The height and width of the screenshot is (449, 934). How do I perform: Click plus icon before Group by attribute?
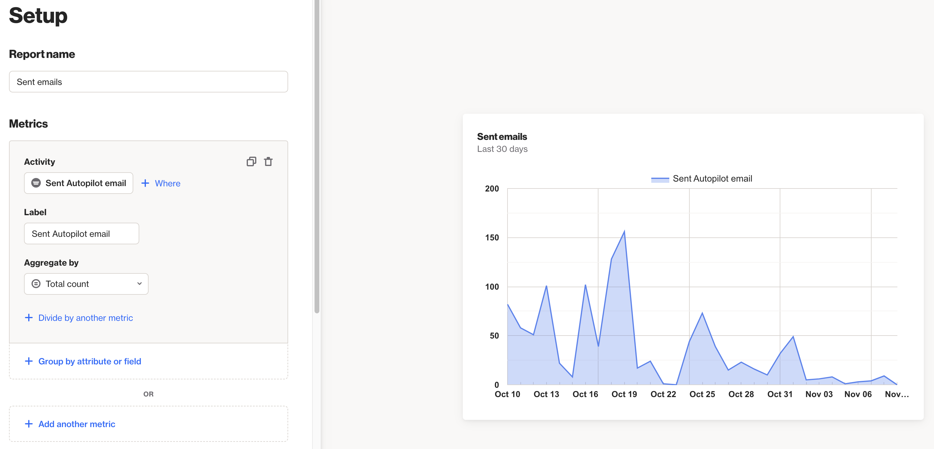click(29, 361)
